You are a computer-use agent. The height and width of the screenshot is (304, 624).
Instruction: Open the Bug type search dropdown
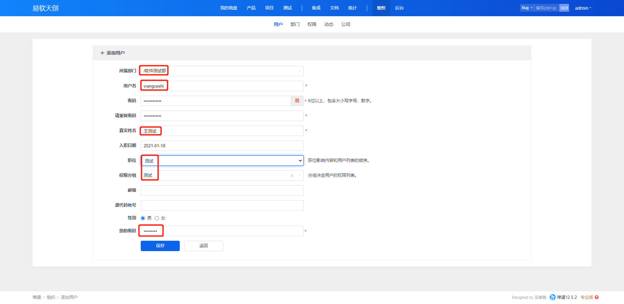tap(527, 8)
